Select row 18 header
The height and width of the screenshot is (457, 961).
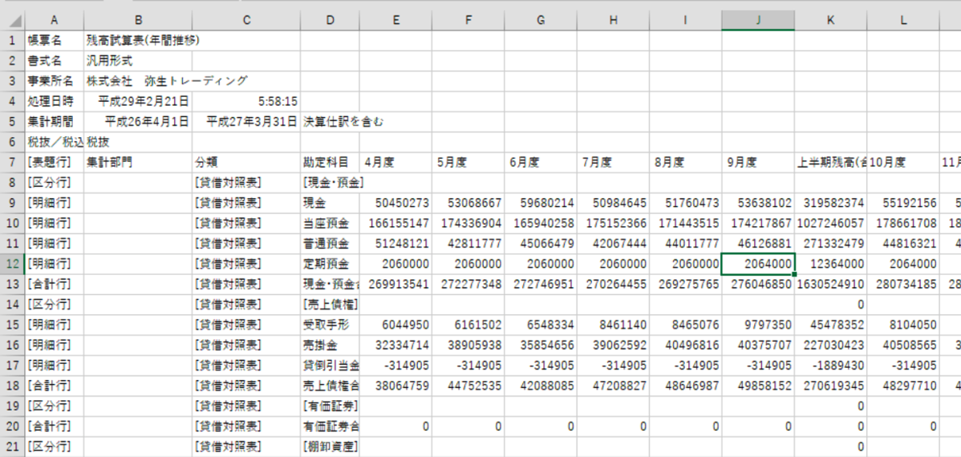pos(12,386)
